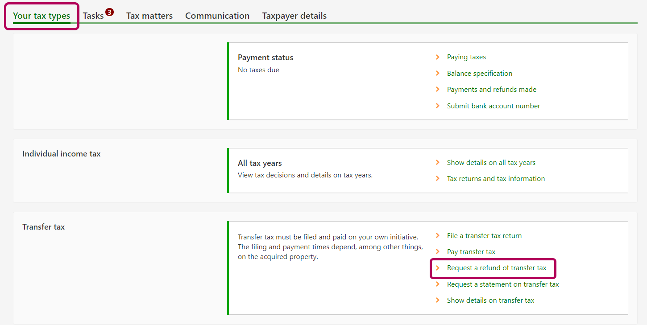Show details on transfer tax
The image size is (647, 325).
coord(490,300)
